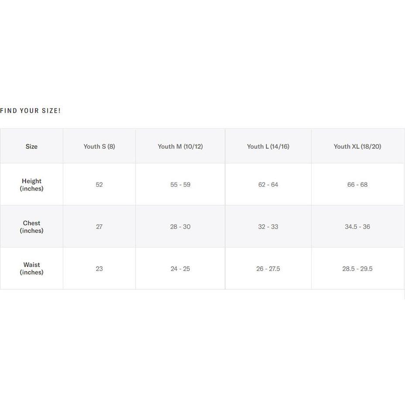Image resolution: width=405 pixels, height=405 pixels.
Task: Select the height value 52 cell
Action: (x=99, y=185)
